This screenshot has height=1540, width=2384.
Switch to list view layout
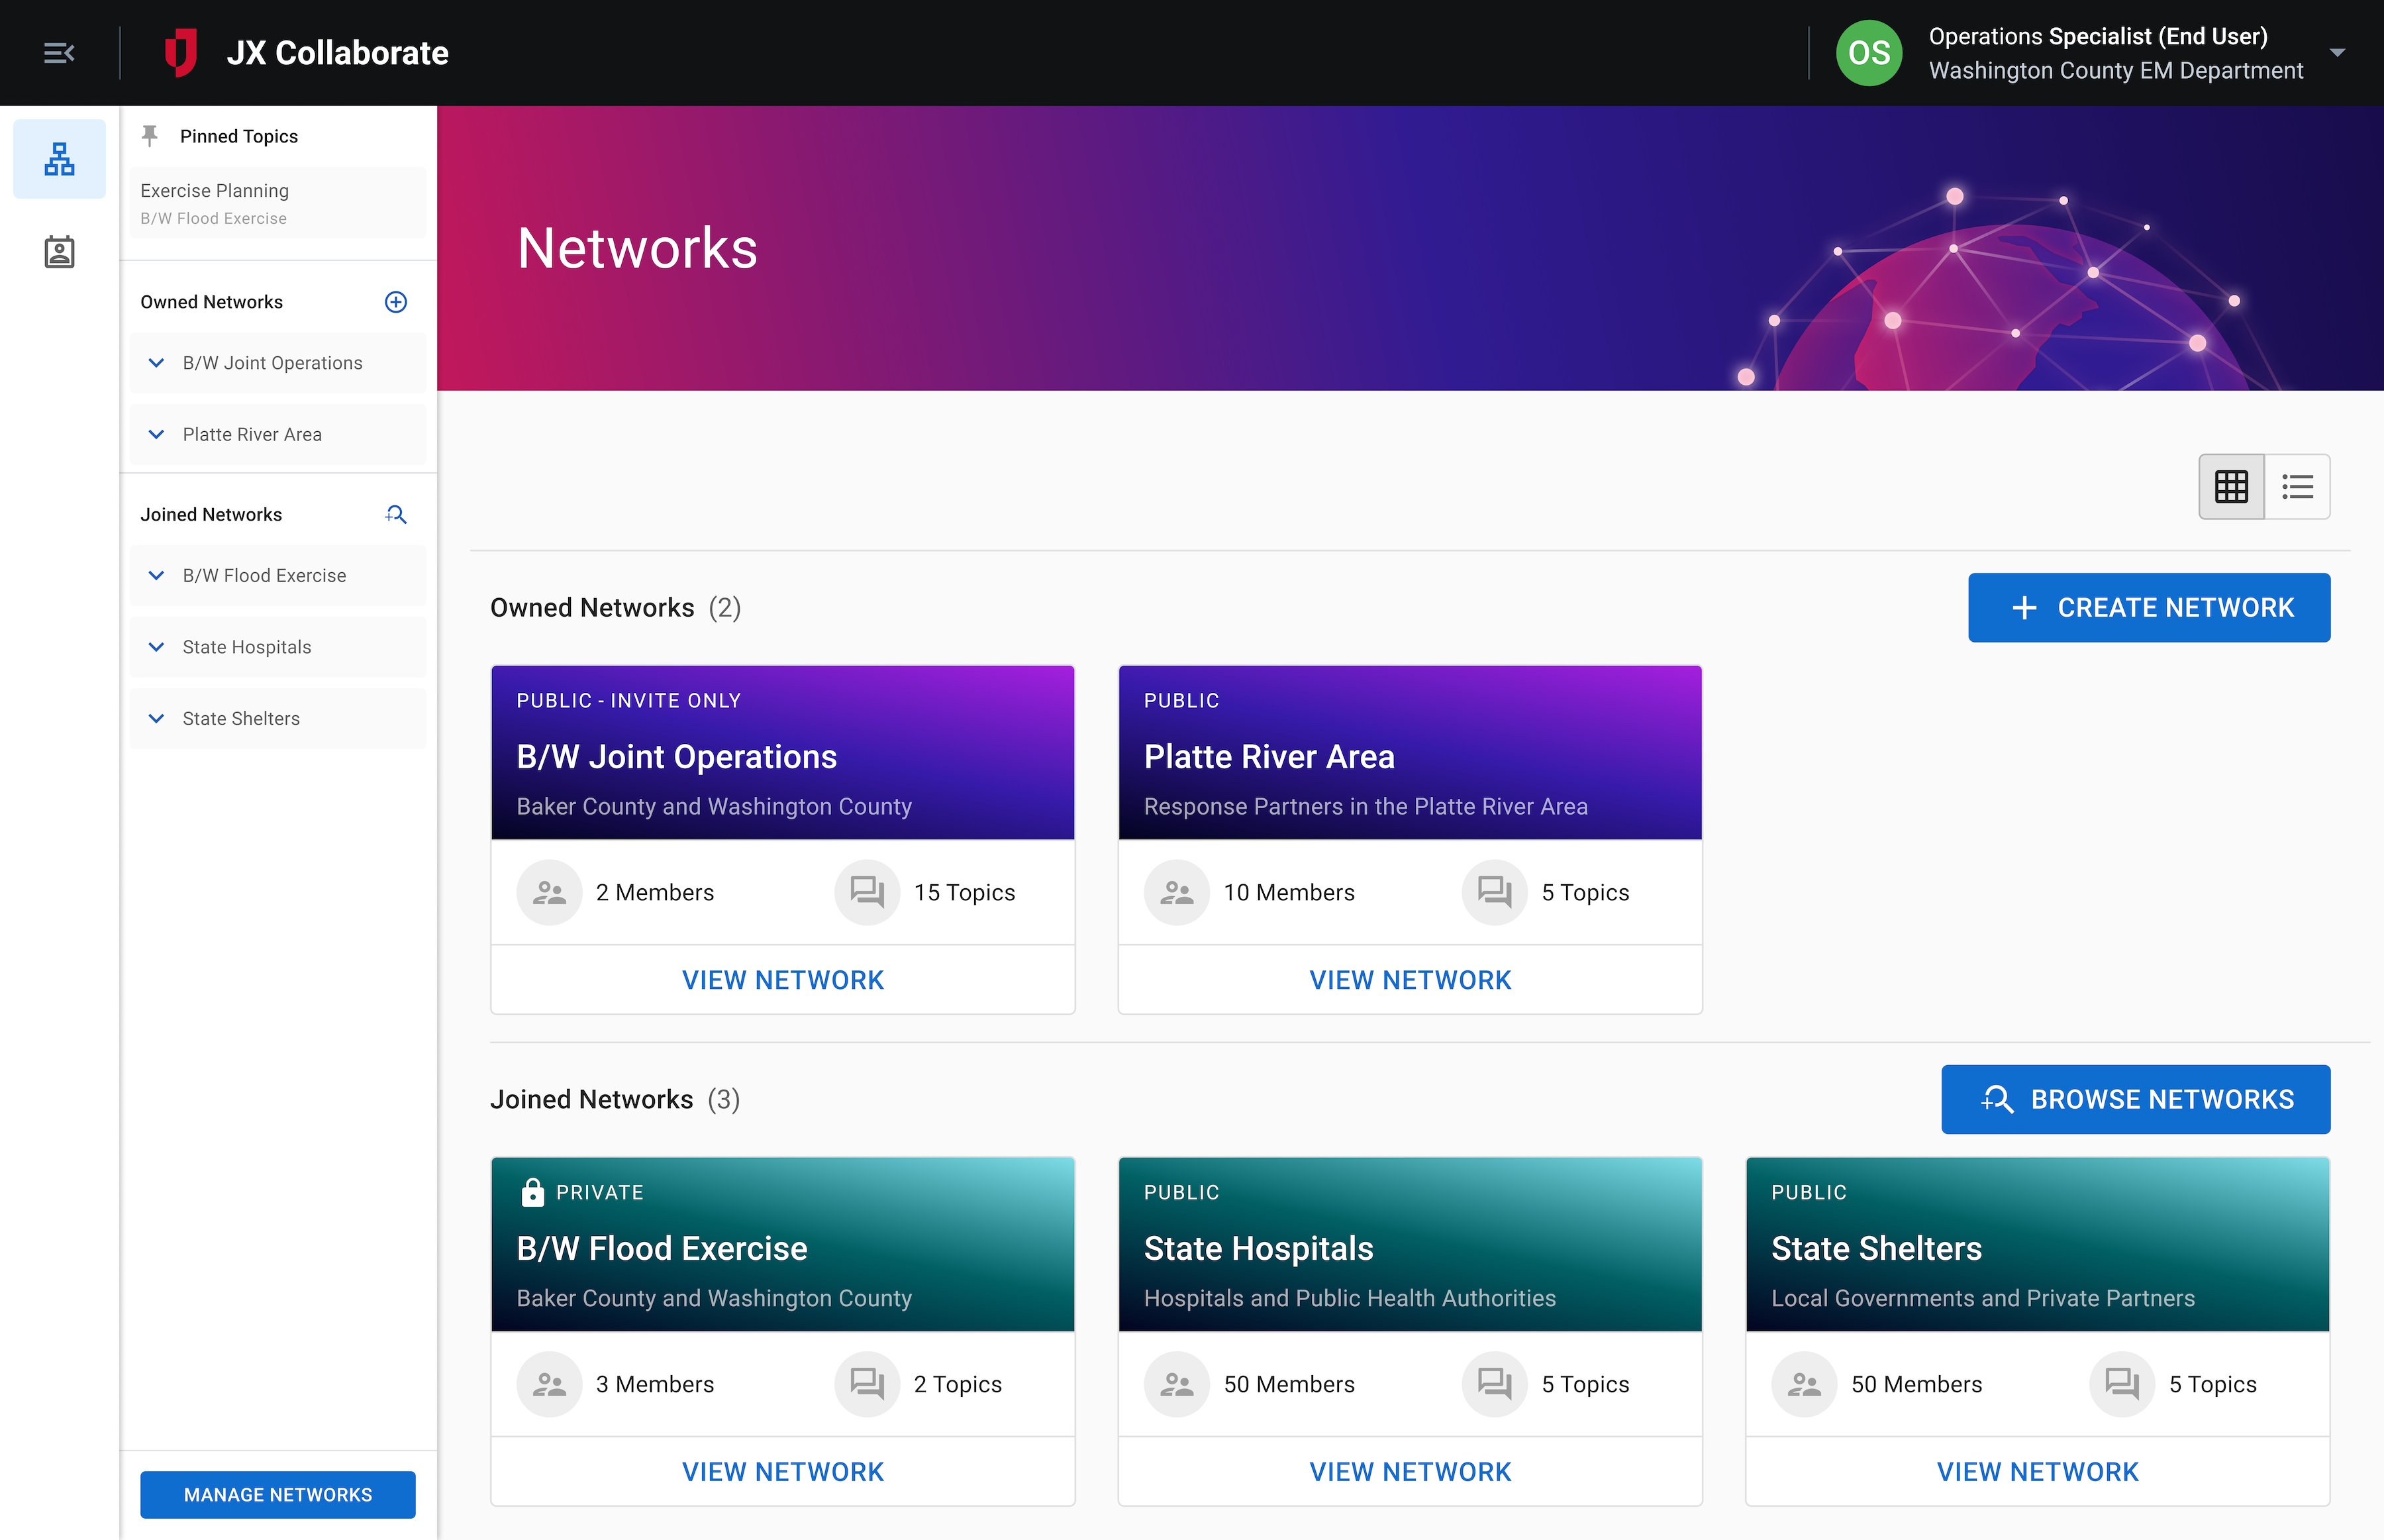pos(2297,487)
